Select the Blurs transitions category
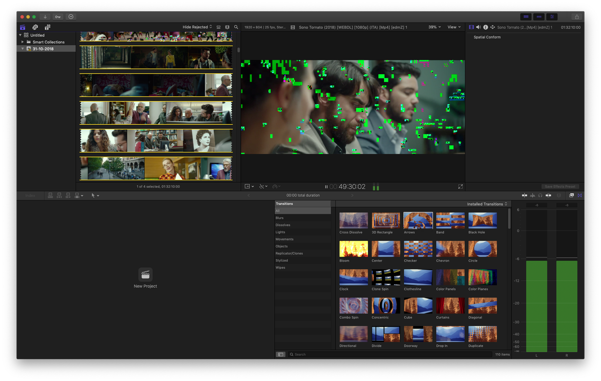Image resolution: width=601 pixels, height=381 pixels. click(x=303, y=218)
